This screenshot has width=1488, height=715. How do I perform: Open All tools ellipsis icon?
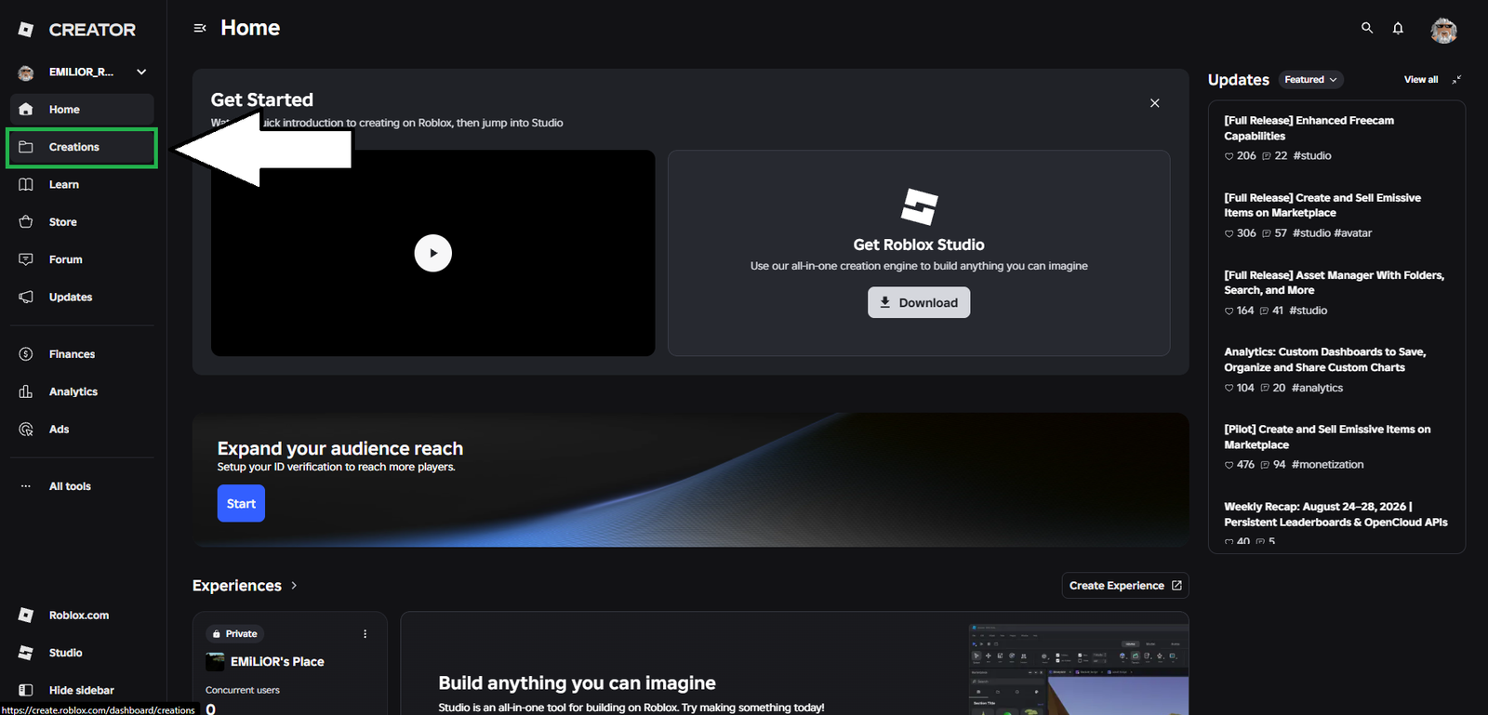[x=26, y=486]
